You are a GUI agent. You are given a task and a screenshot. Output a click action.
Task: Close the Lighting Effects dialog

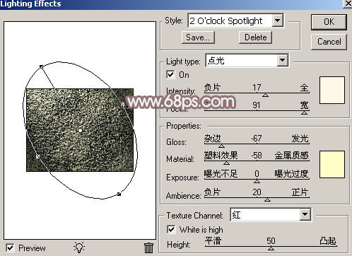[348, 4]
